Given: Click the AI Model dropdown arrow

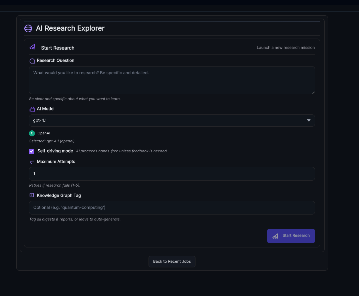Looking at the screenshot, I should tap(309, 120).
